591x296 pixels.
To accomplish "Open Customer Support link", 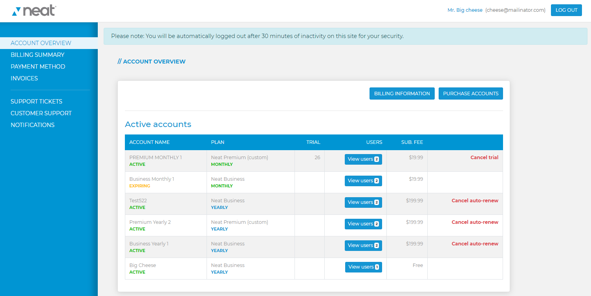I will pyautogui.click(x=41, y=113).
